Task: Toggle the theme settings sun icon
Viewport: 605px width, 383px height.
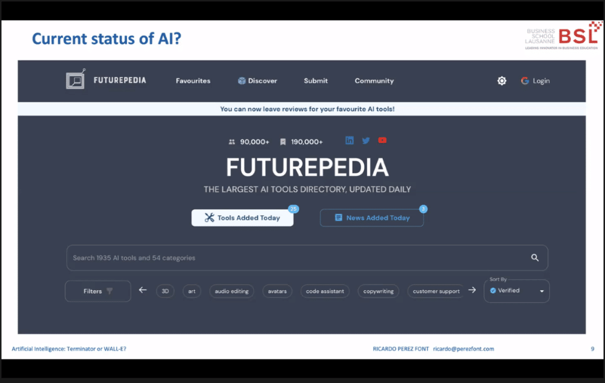Action: [502, 81]
